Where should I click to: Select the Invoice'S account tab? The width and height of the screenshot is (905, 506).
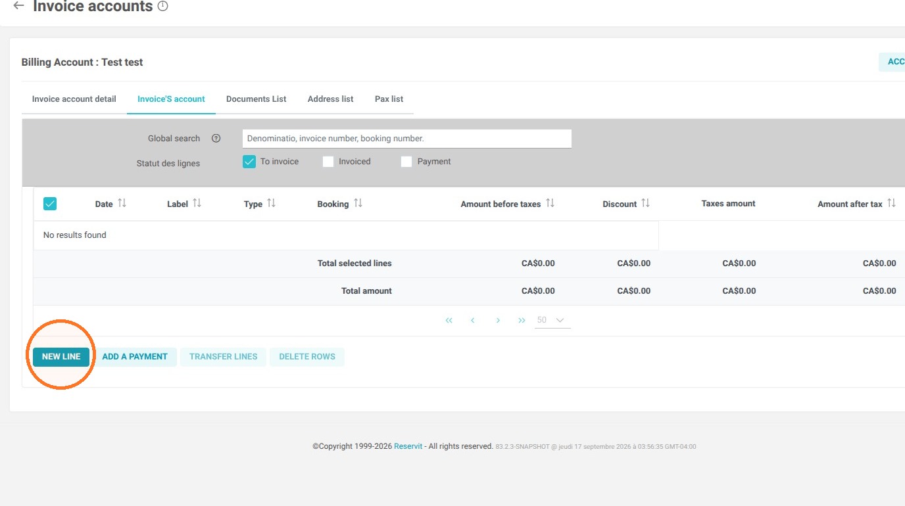171,99
